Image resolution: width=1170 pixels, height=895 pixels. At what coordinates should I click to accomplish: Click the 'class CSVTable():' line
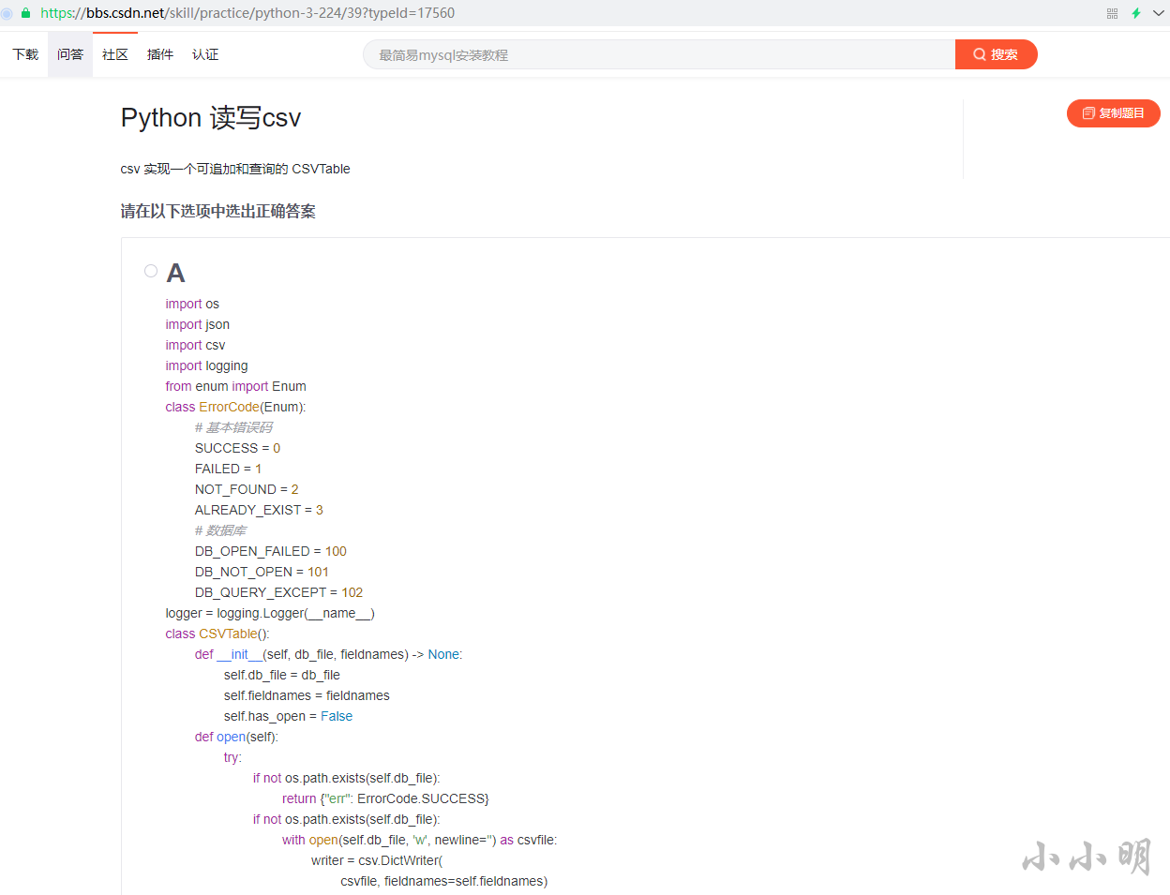pyautogui.click(x=217, y=634)
